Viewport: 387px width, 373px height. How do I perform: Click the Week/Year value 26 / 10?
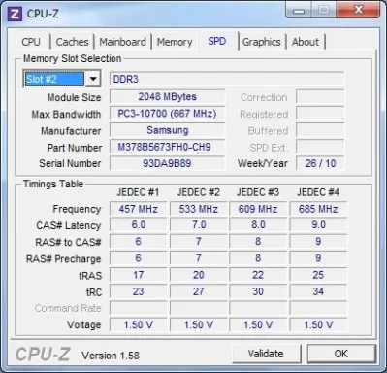click(x=320, y=163)
